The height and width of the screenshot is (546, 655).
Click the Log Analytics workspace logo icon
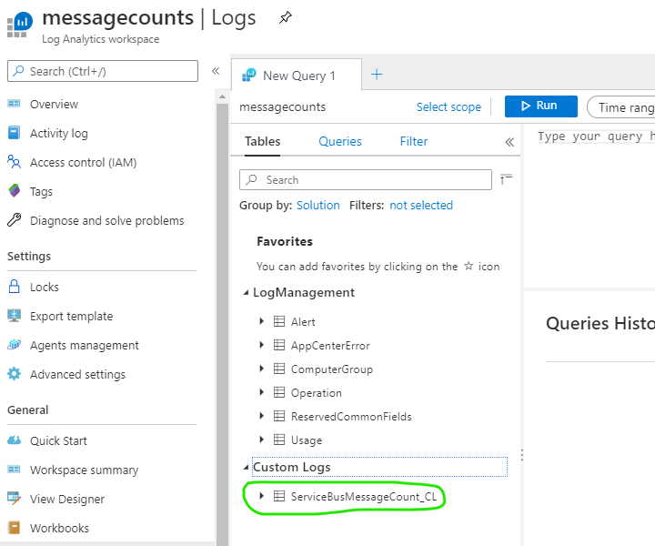20,25
